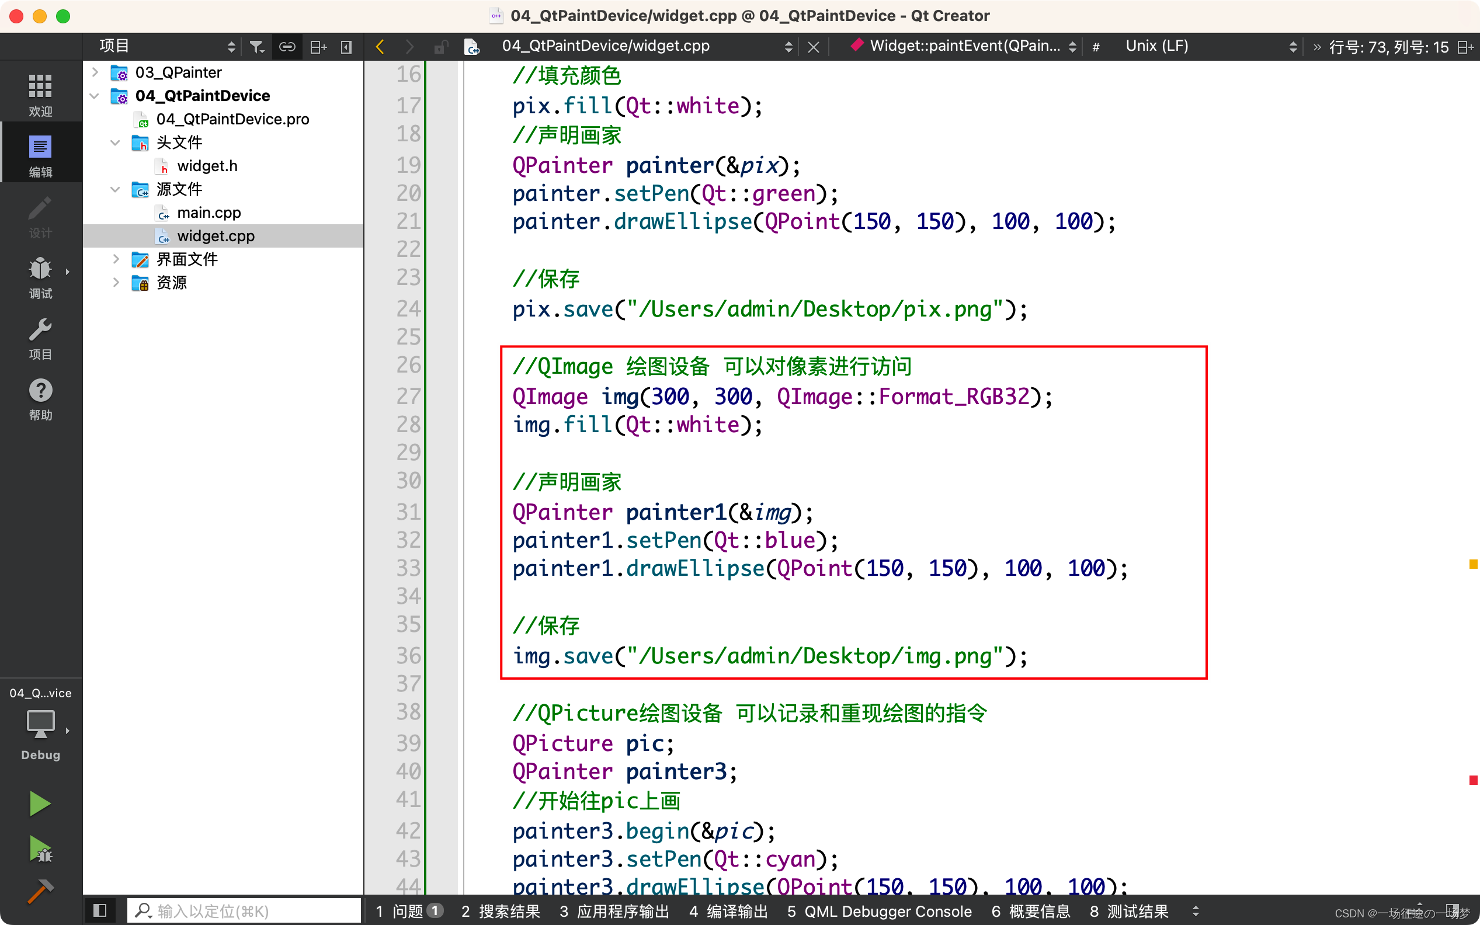Expand the 资源 resources folder
The height and width of the screenshot is (925, 1480).
pos(115,283)
